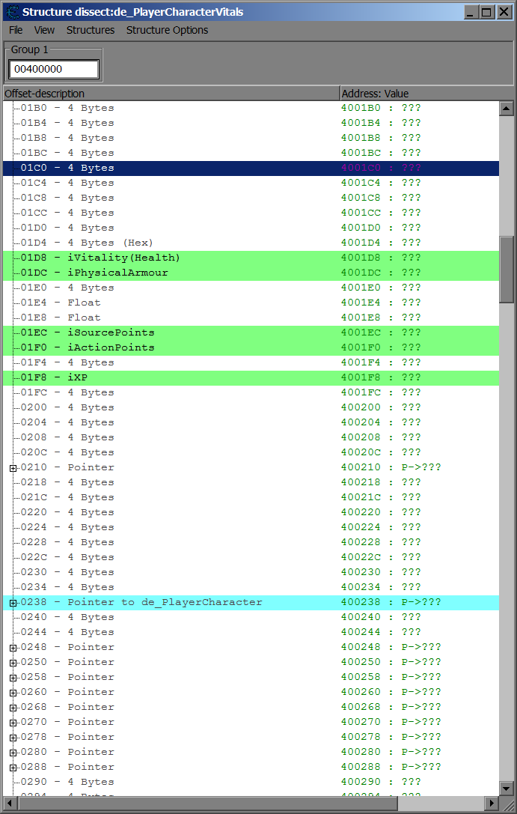Click the Offset-description column header
The height and width of the screenshot is (814, 517).
pyautogui.click(x=171, y=94)
